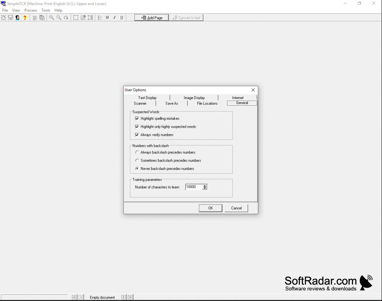Open the Process menu

coord(31,10)
